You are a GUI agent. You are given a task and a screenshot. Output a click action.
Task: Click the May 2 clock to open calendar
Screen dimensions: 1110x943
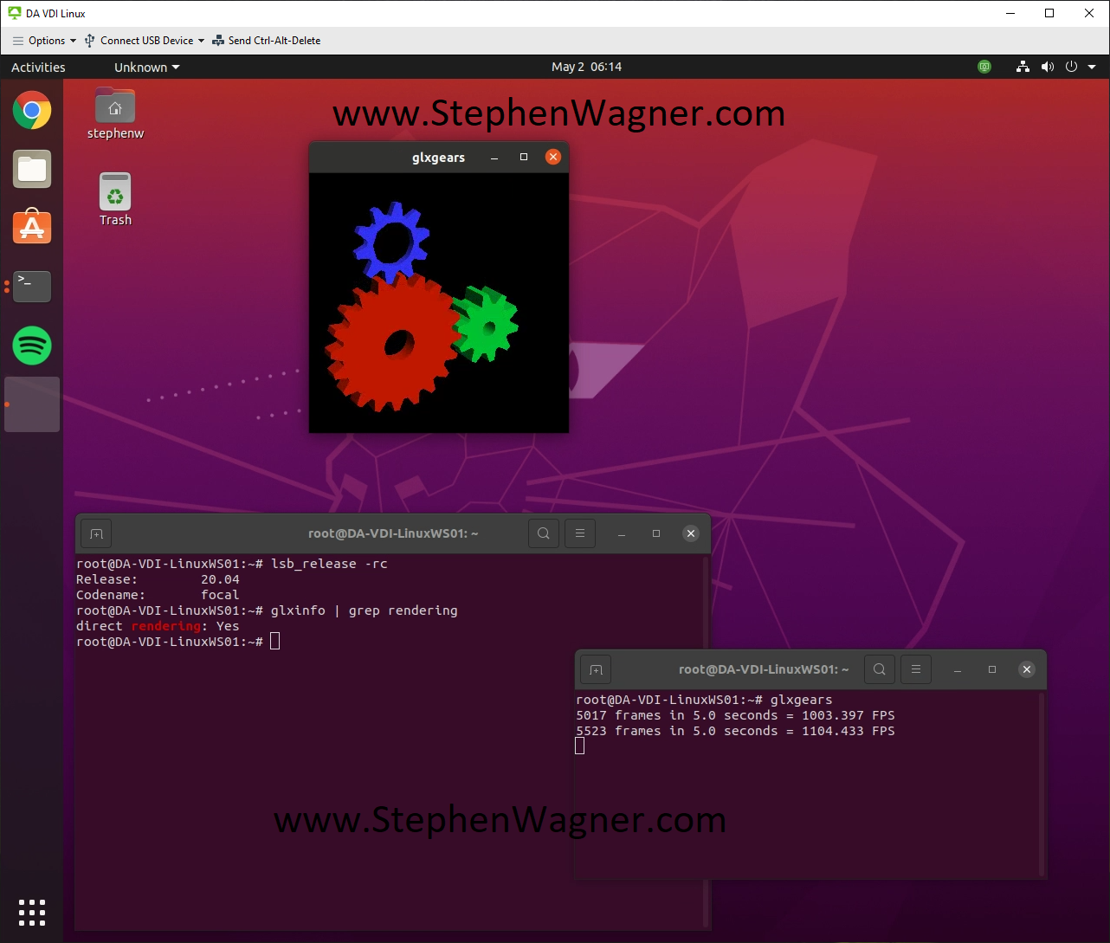pyautogui.click(x=587, y=67)
